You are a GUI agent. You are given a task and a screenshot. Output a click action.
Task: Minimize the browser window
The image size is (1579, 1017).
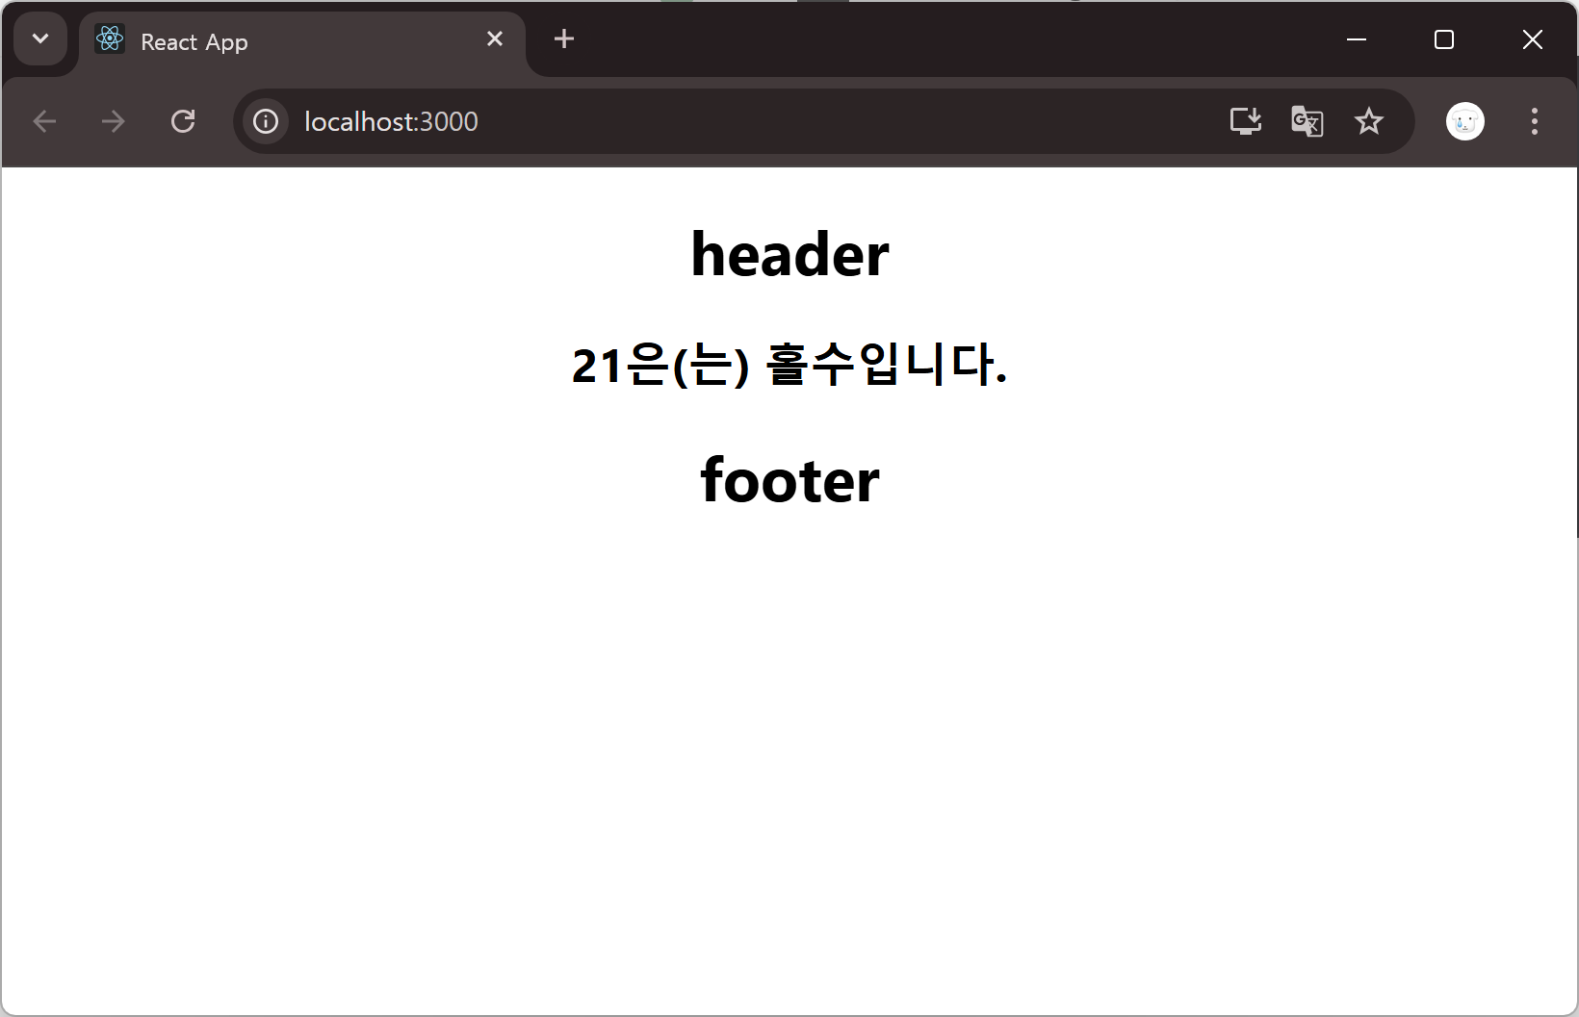1357,39
